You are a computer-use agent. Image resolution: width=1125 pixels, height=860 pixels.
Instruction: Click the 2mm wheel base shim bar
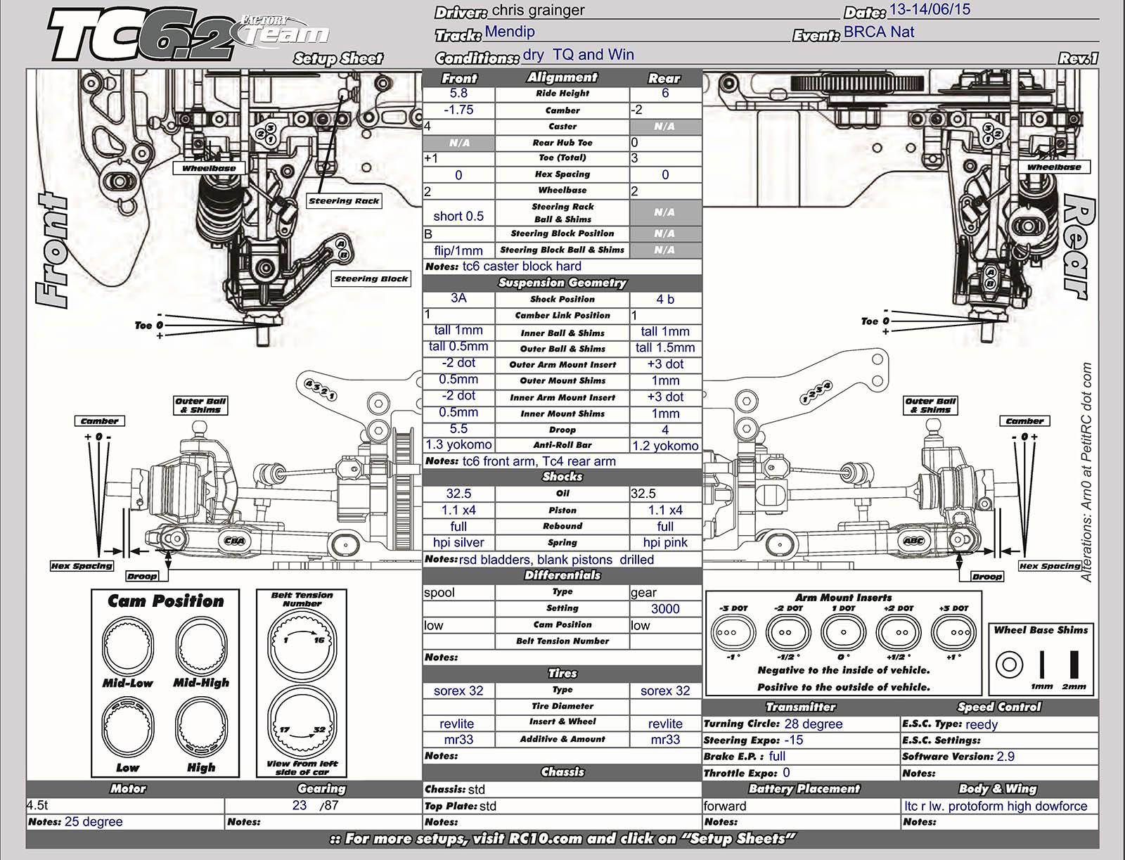tap(1074, 664)
